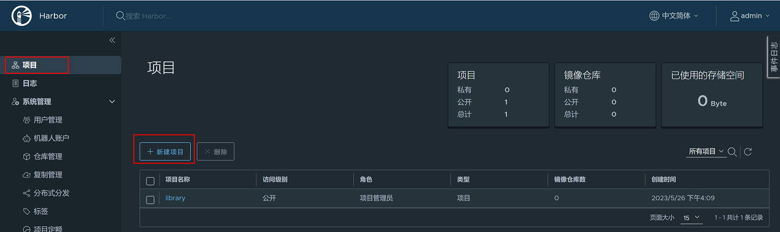Click the 新建项目 button

(x=165, y=152)
